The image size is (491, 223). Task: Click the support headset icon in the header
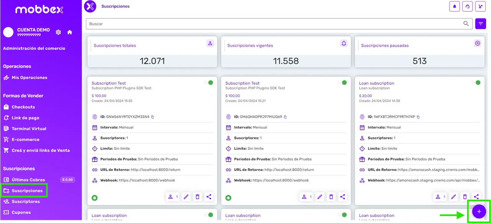pos(468,7)
